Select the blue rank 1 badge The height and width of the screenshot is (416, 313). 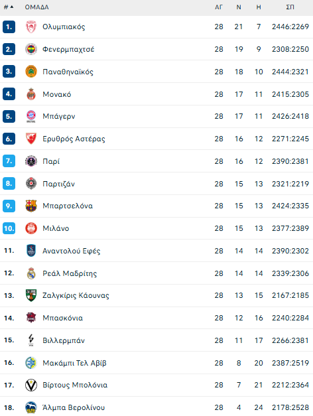tap(9, 27)
